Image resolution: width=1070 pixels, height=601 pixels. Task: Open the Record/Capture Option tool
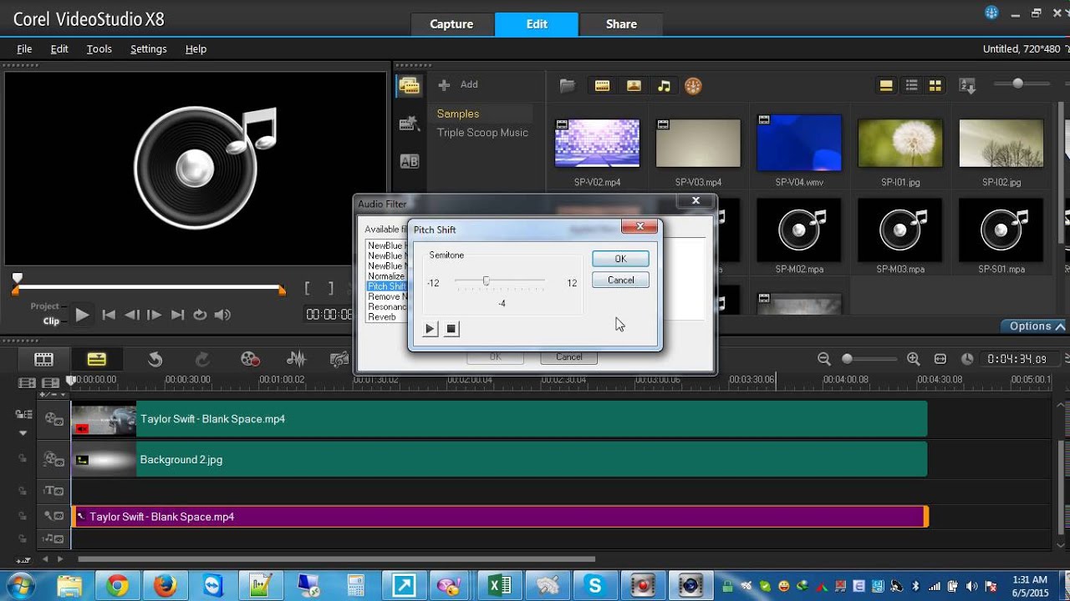(x=250, y=360)
